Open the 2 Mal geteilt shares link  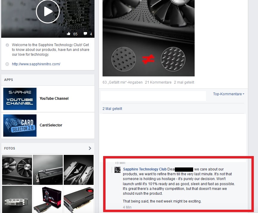(112, 109)
